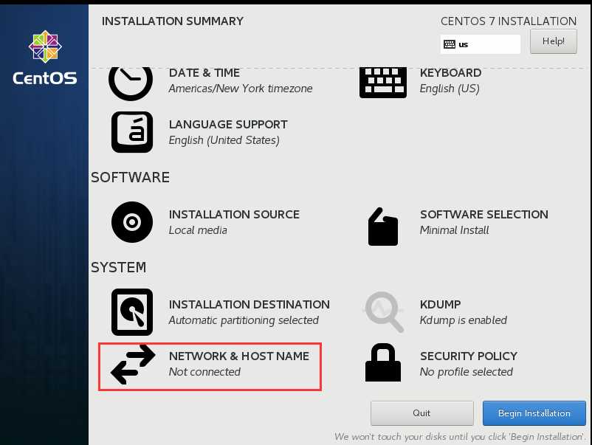Image resolution: width=592 pixels, height=445 pixels.
Task: Click the Installation Source disc icon
Action: pyautogui.click(x=132, y=222)
